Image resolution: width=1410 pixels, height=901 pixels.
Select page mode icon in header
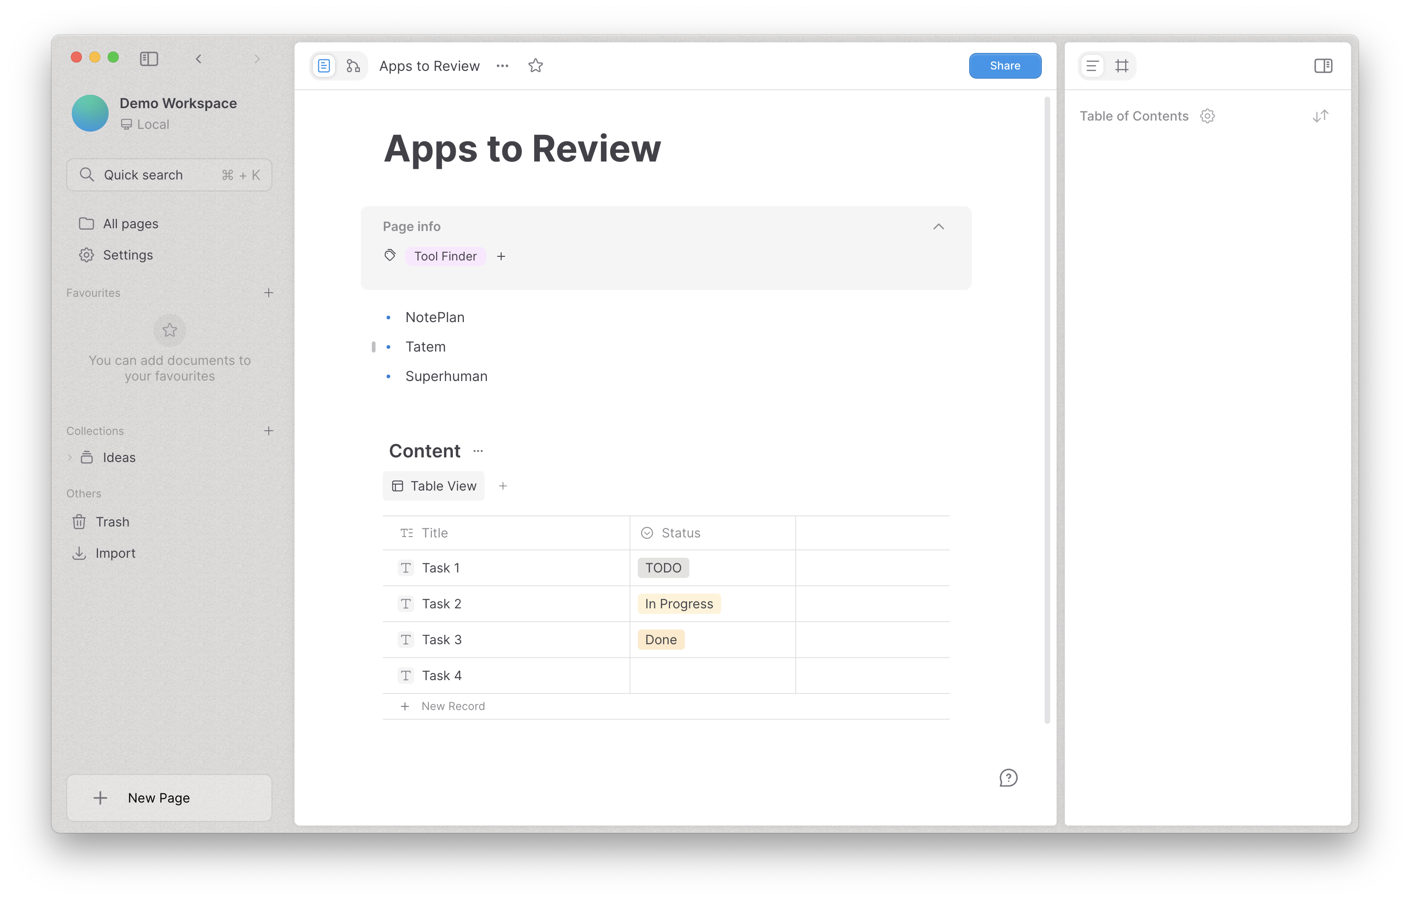pos(324,65)
